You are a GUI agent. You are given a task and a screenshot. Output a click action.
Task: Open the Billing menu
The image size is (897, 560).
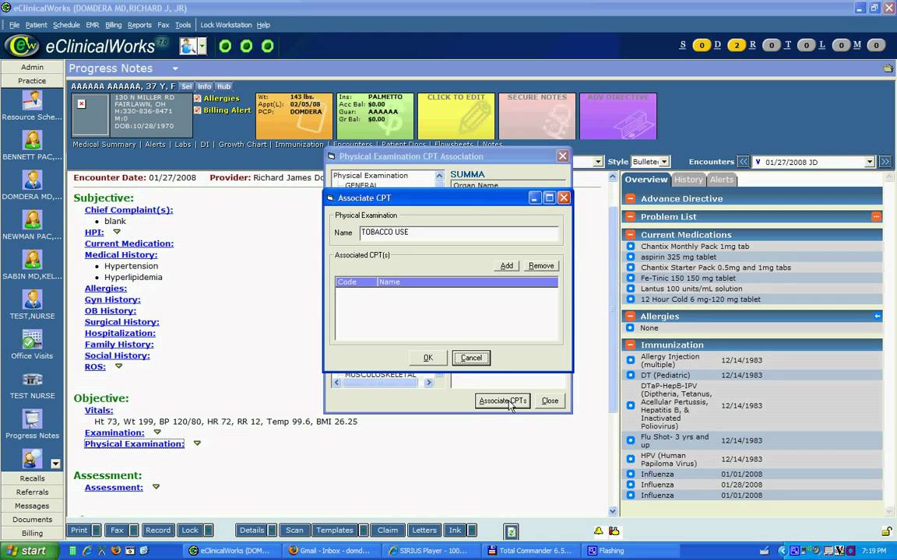(x=113, y=25)
